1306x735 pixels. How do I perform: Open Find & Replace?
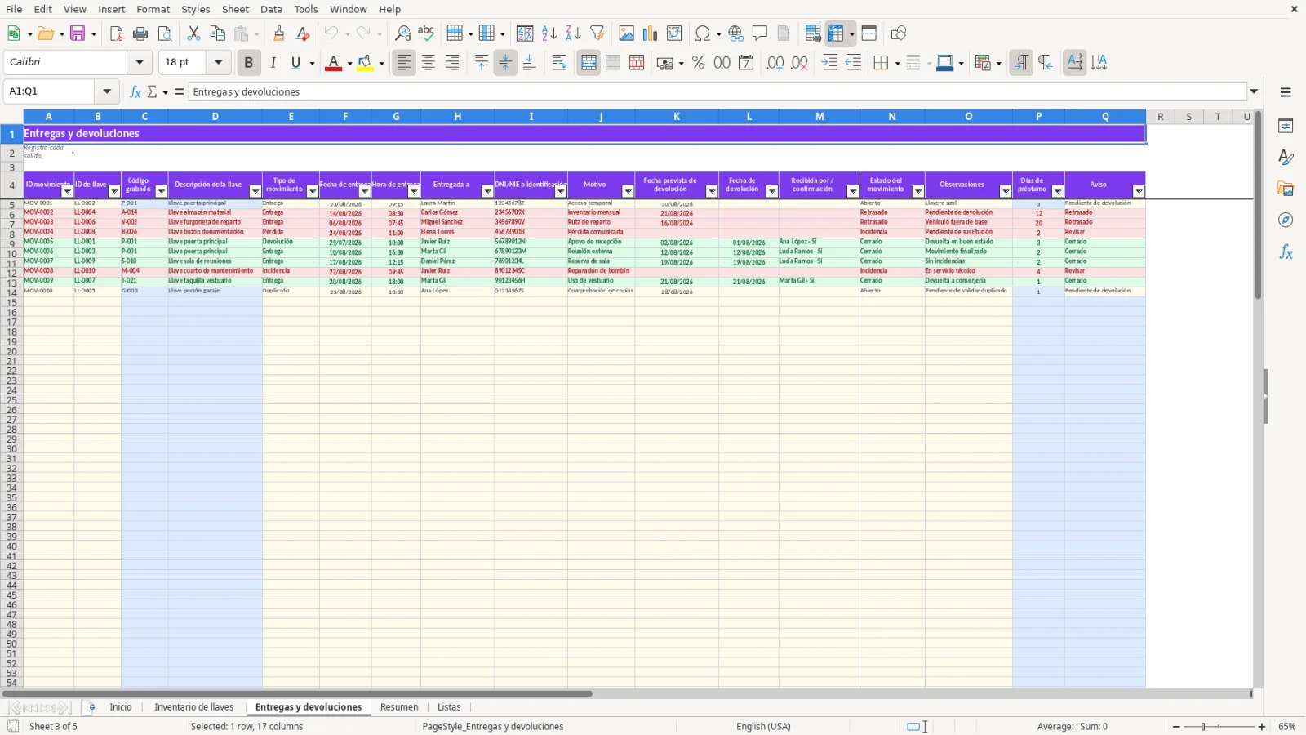pyautogui.click(x=402, y=33)
